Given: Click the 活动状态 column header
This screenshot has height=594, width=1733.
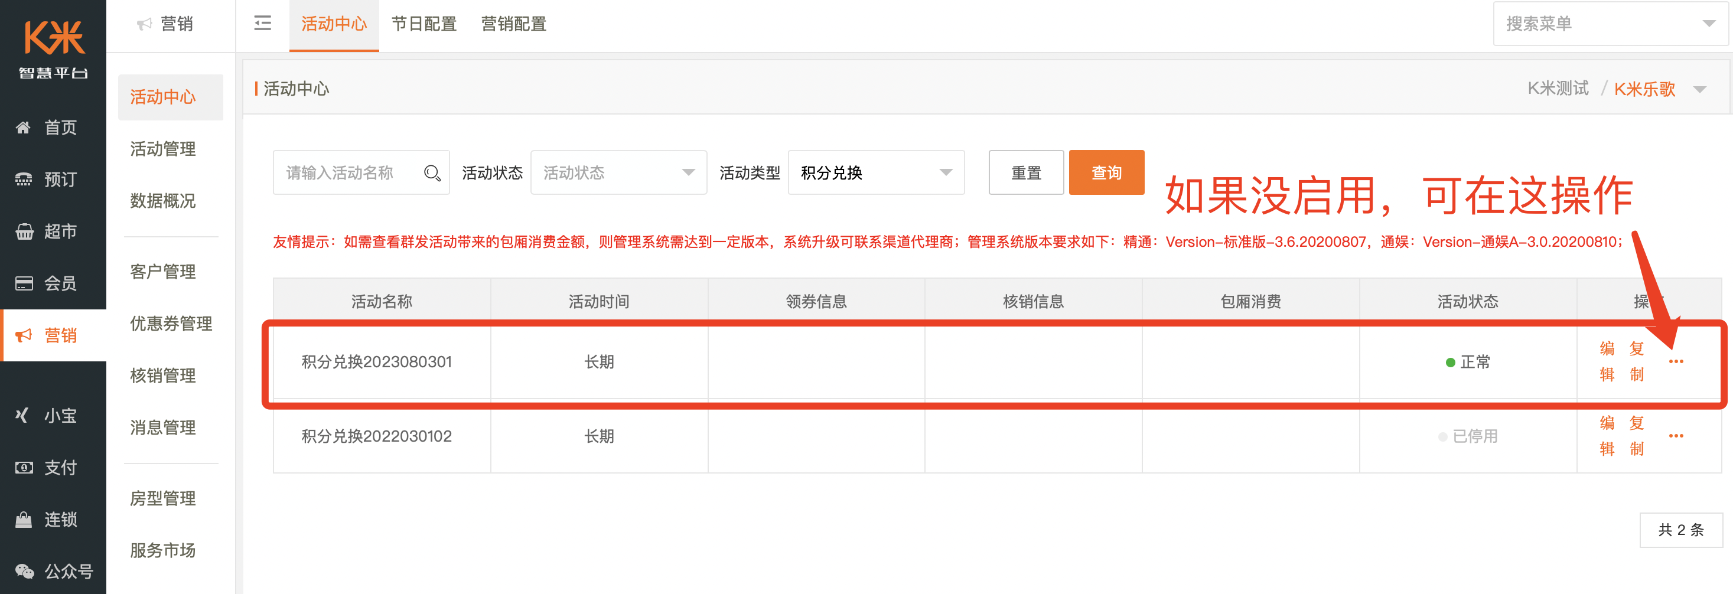Looking at the screenshot, I should [x=1468, y=301].
